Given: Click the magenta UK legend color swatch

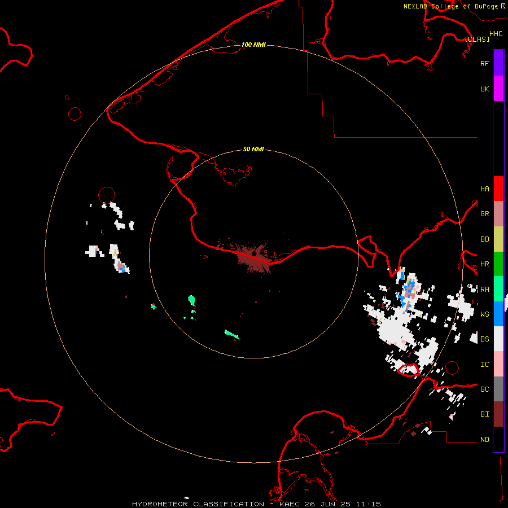Looking at the screenshot, I should pos(498,89).
